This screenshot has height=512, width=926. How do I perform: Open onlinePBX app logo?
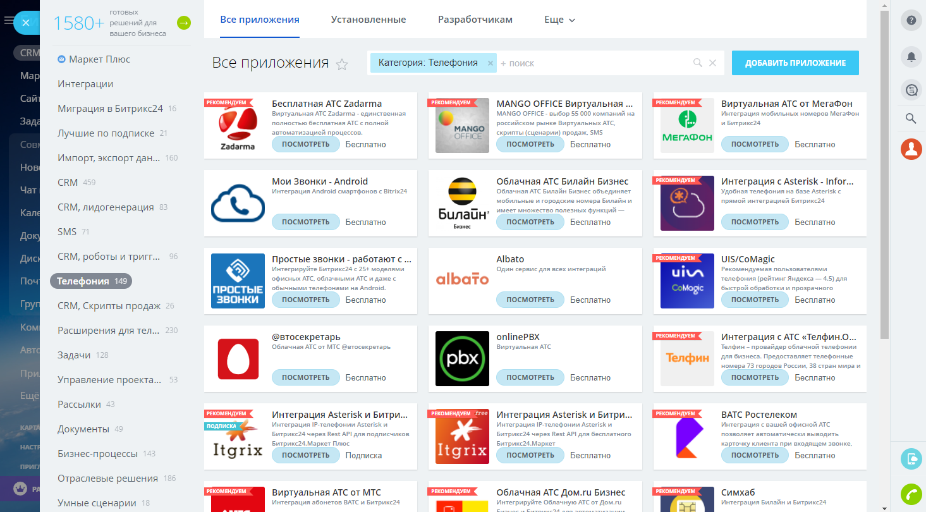463,359
